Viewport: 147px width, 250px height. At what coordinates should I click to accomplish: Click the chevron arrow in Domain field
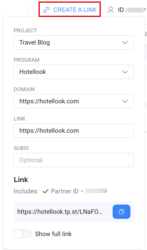tap(125, 101)
